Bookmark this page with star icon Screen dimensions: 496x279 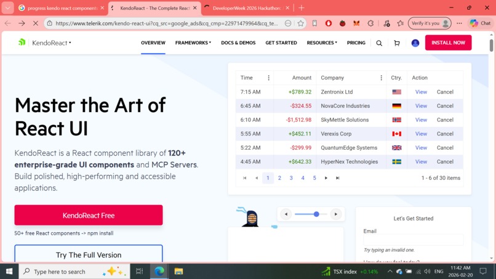[300, 23]
